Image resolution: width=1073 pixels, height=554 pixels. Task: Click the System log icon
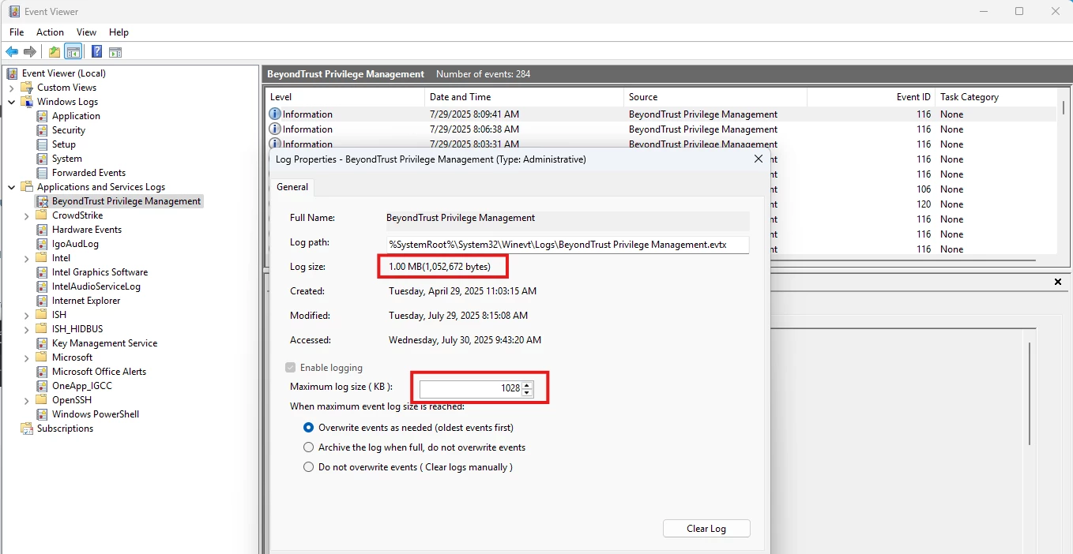pyautogui.click(x=43, y=159)
